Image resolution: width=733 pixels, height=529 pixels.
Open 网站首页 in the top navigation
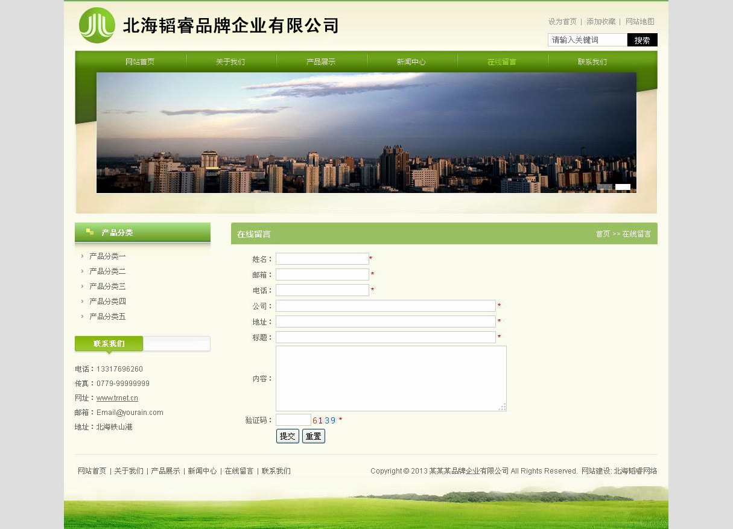click(140, 62)
